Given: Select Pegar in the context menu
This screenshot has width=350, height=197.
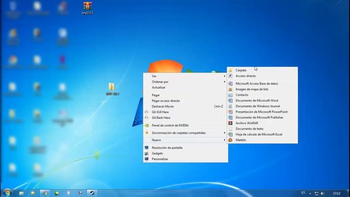Looking at the screenshot, I should (185, 95).
